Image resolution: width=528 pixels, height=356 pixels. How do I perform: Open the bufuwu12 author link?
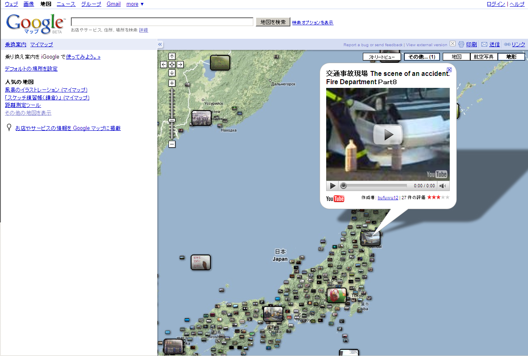pyautogui.click(x=388, y=198)
